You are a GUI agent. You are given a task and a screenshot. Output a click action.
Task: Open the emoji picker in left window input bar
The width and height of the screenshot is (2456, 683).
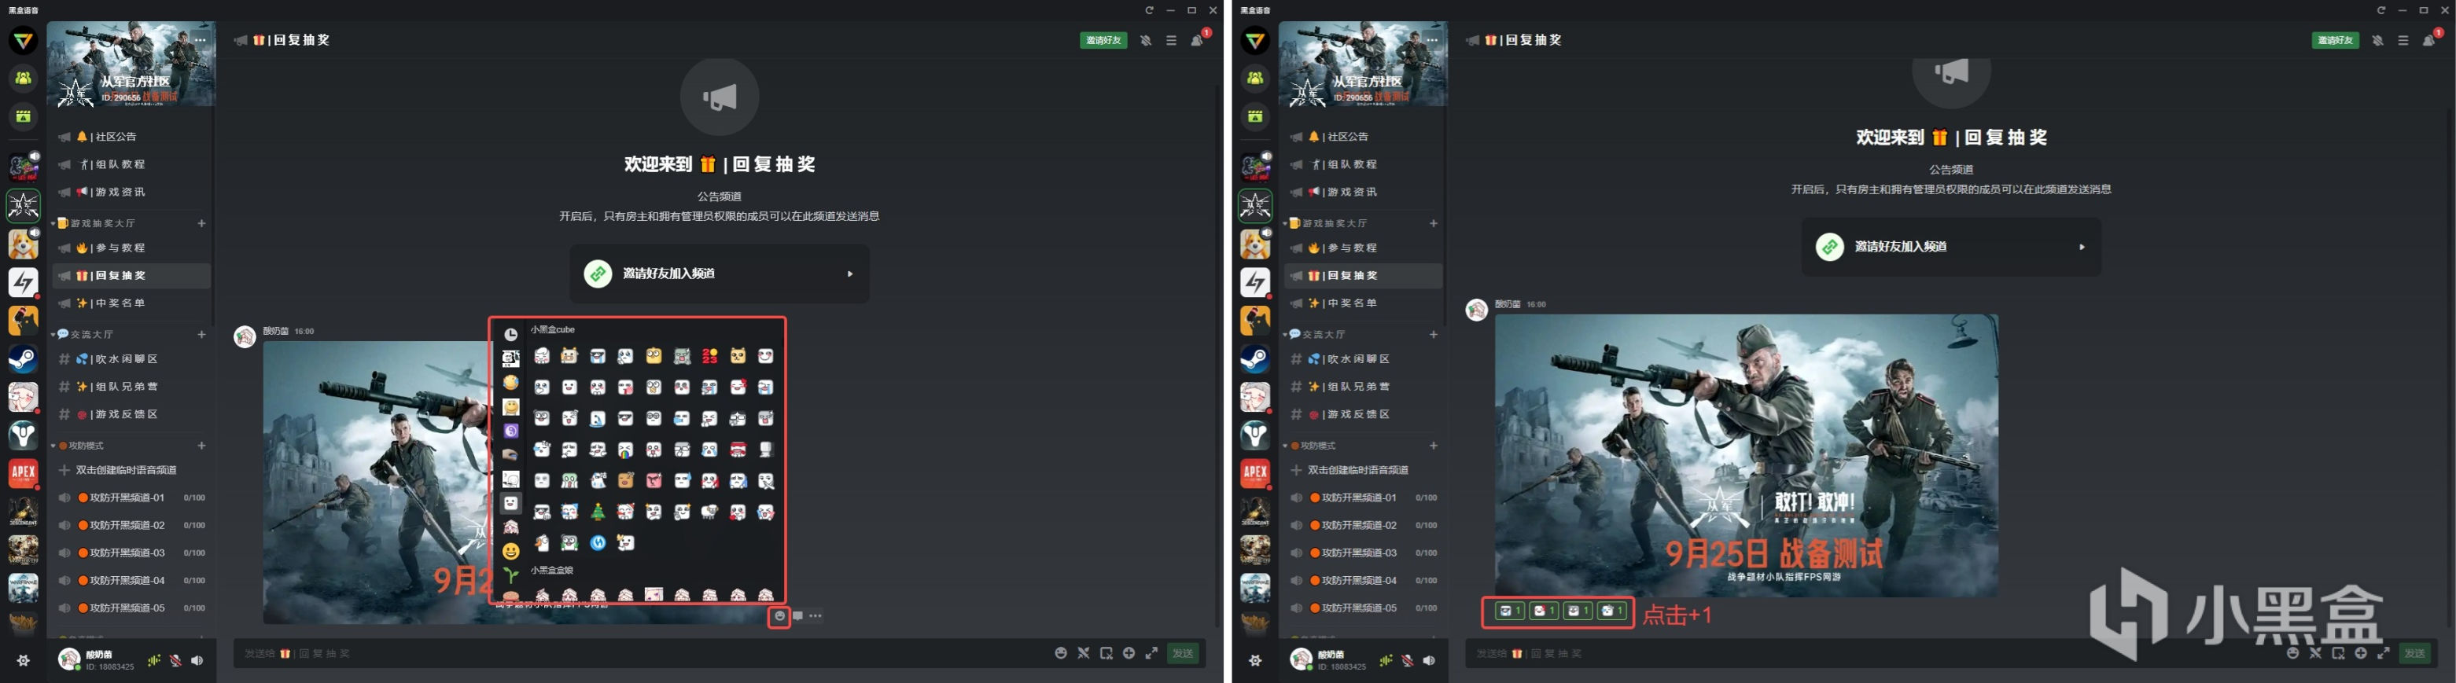click(1060, 653)
